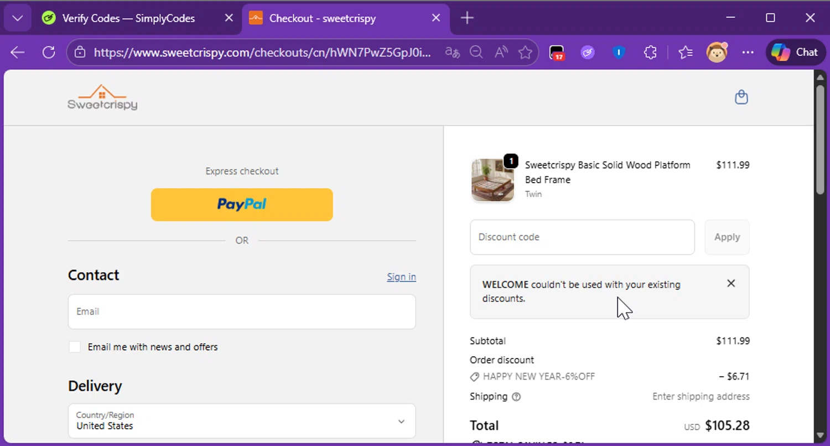The image size is (830, 446).
Task: Dismiss the WELCOME discount error message
Action: tap(731, 283)
